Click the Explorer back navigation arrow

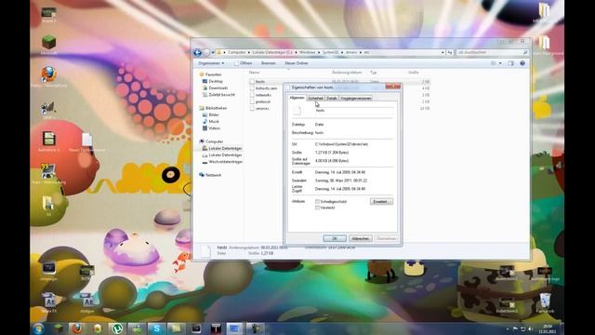click(197, 52)
